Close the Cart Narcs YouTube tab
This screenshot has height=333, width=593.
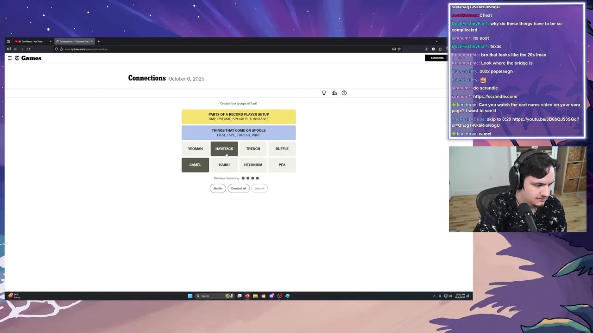50,42
